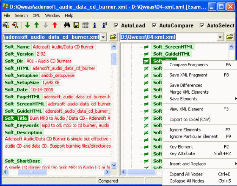Click the gray down arrow icon
Viewport: 237px width, 186px height.
click(x=46, y=25)
